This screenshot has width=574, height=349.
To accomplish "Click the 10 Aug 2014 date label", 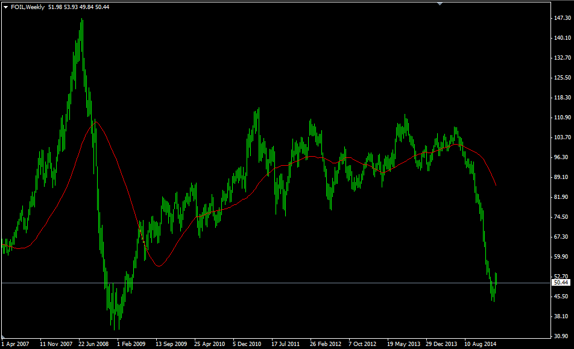I will [481, 344].
